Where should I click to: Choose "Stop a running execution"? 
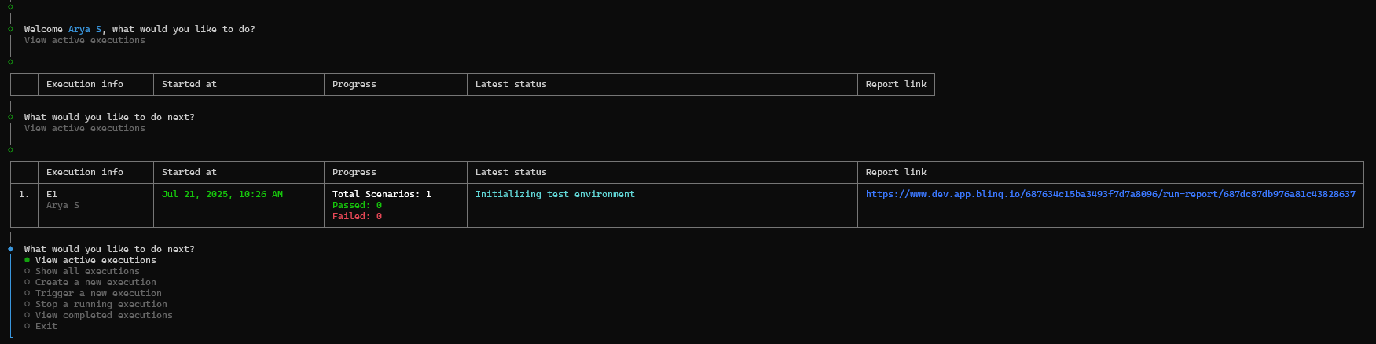coord(101,304)
